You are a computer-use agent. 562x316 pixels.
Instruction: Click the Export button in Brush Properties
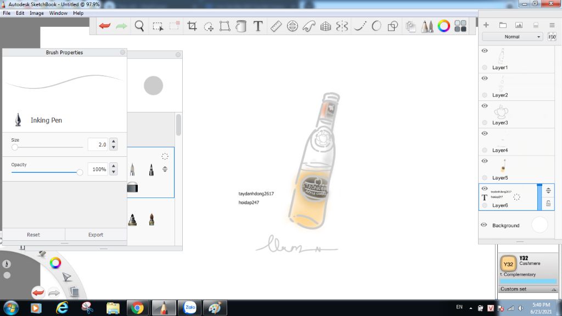(95, 235)
